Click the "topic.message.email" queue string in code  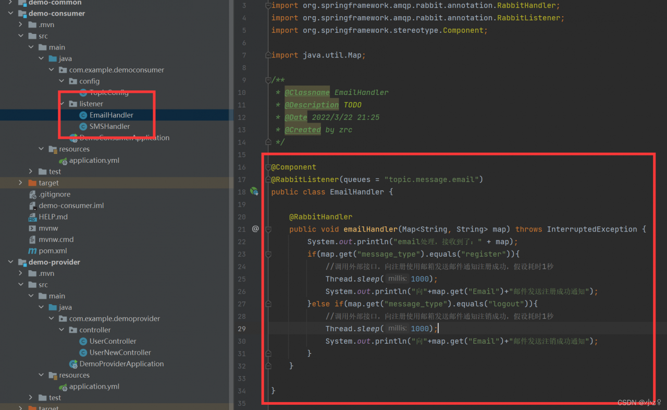click(x=431, y=179)
